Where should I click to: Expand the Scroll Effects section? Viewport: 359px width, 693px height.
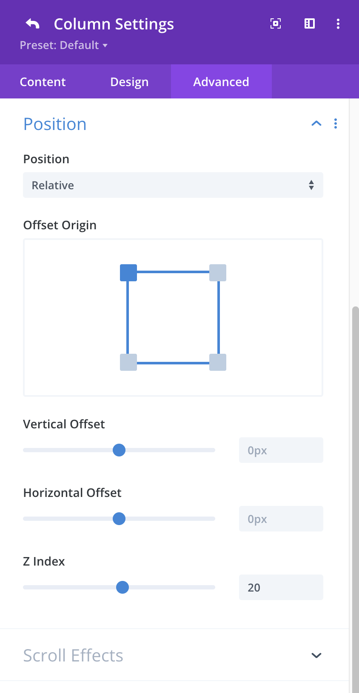tap(316, 655)
